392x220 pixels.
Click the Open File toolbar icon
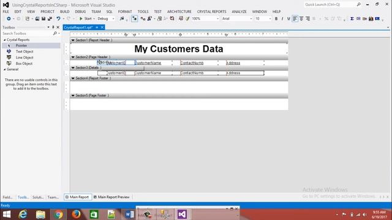pos(37,19)
